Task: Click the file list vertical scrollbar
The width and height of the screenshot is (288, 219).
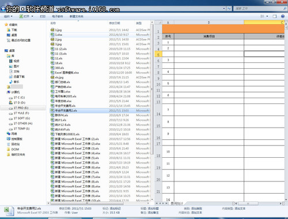Action: click(x=152, y=88)
